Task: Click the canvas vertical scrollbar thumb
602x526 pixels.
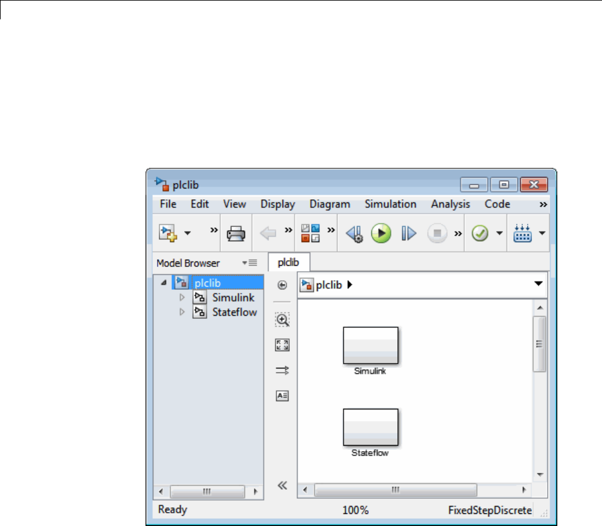Action: [539, 344]
